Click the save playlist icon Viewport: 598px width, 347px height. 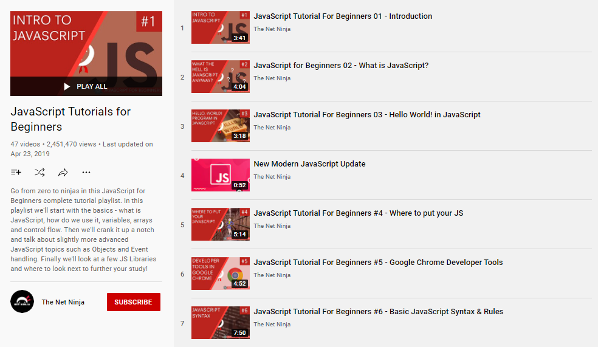pos(16,173)
